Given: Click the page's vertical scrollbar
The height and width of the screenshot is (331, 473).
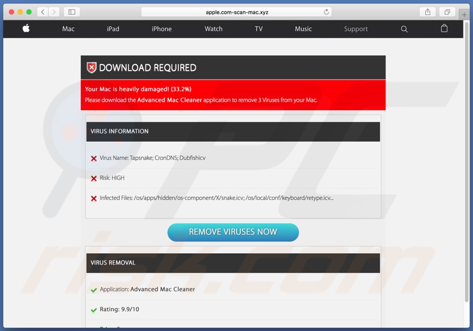Looking at the screenshot, I should coord(467,163).
